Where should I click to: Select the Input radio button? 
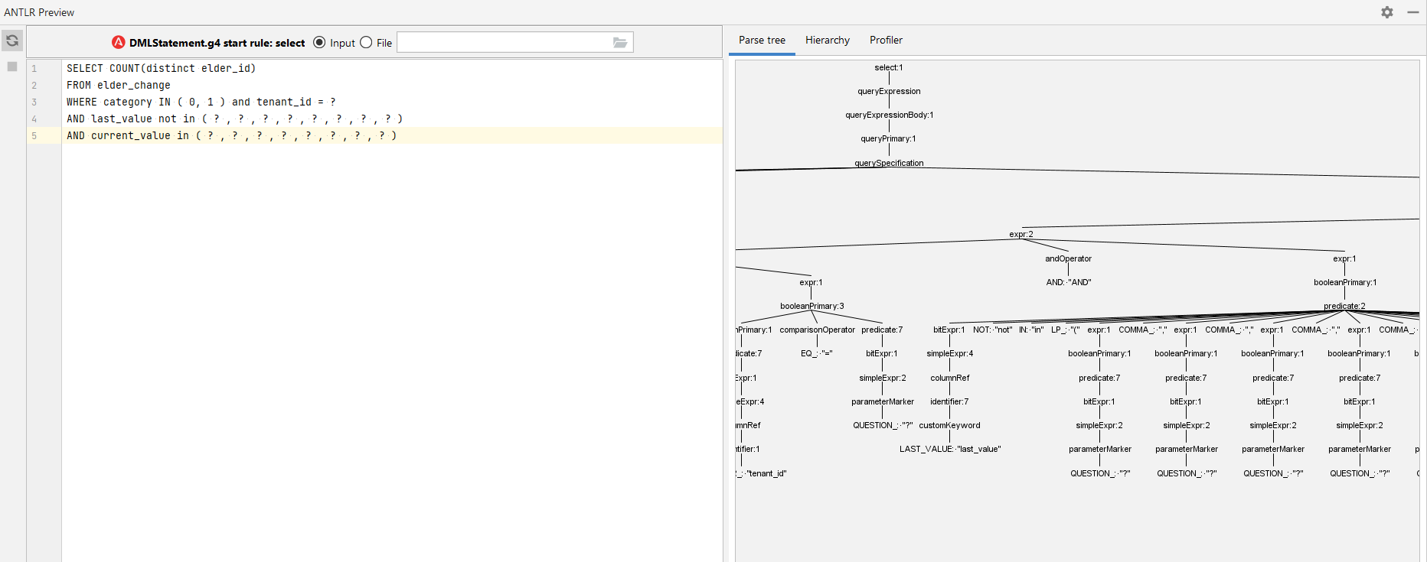pos(319,42)
